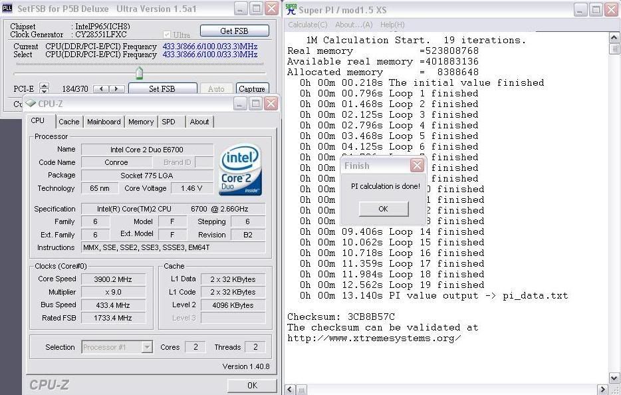The image size is (621, 395).
Task: Click the Checksum: 3CB8B57C line
Action: pyautogui.click(x=341, y=317)
